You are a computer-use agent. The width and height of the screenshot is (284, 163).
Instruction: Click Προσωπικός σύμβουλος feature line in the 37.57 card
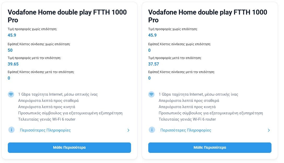(x=211, y=113)
